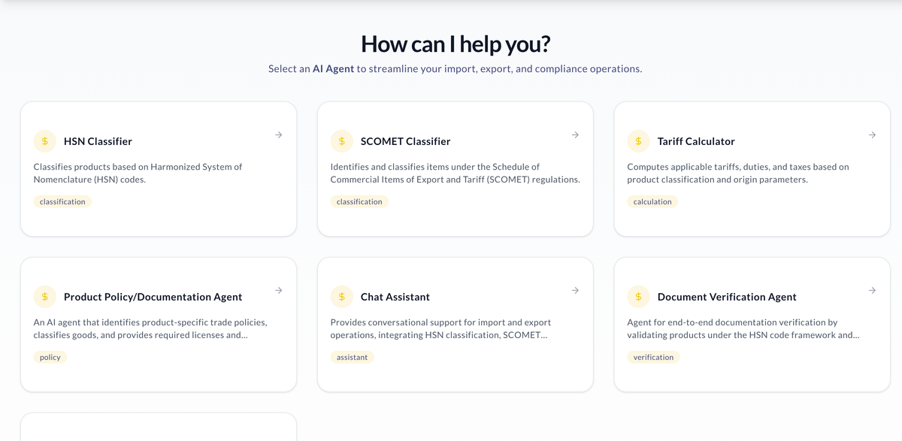Viewport: 902px width, 441px height.
Task: Click the dollar icon on HSN Classifier card
Action: 45,141
